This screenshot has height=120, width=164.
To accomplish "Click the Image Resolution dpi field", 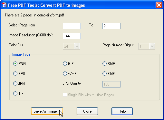I will pos(72,36).
